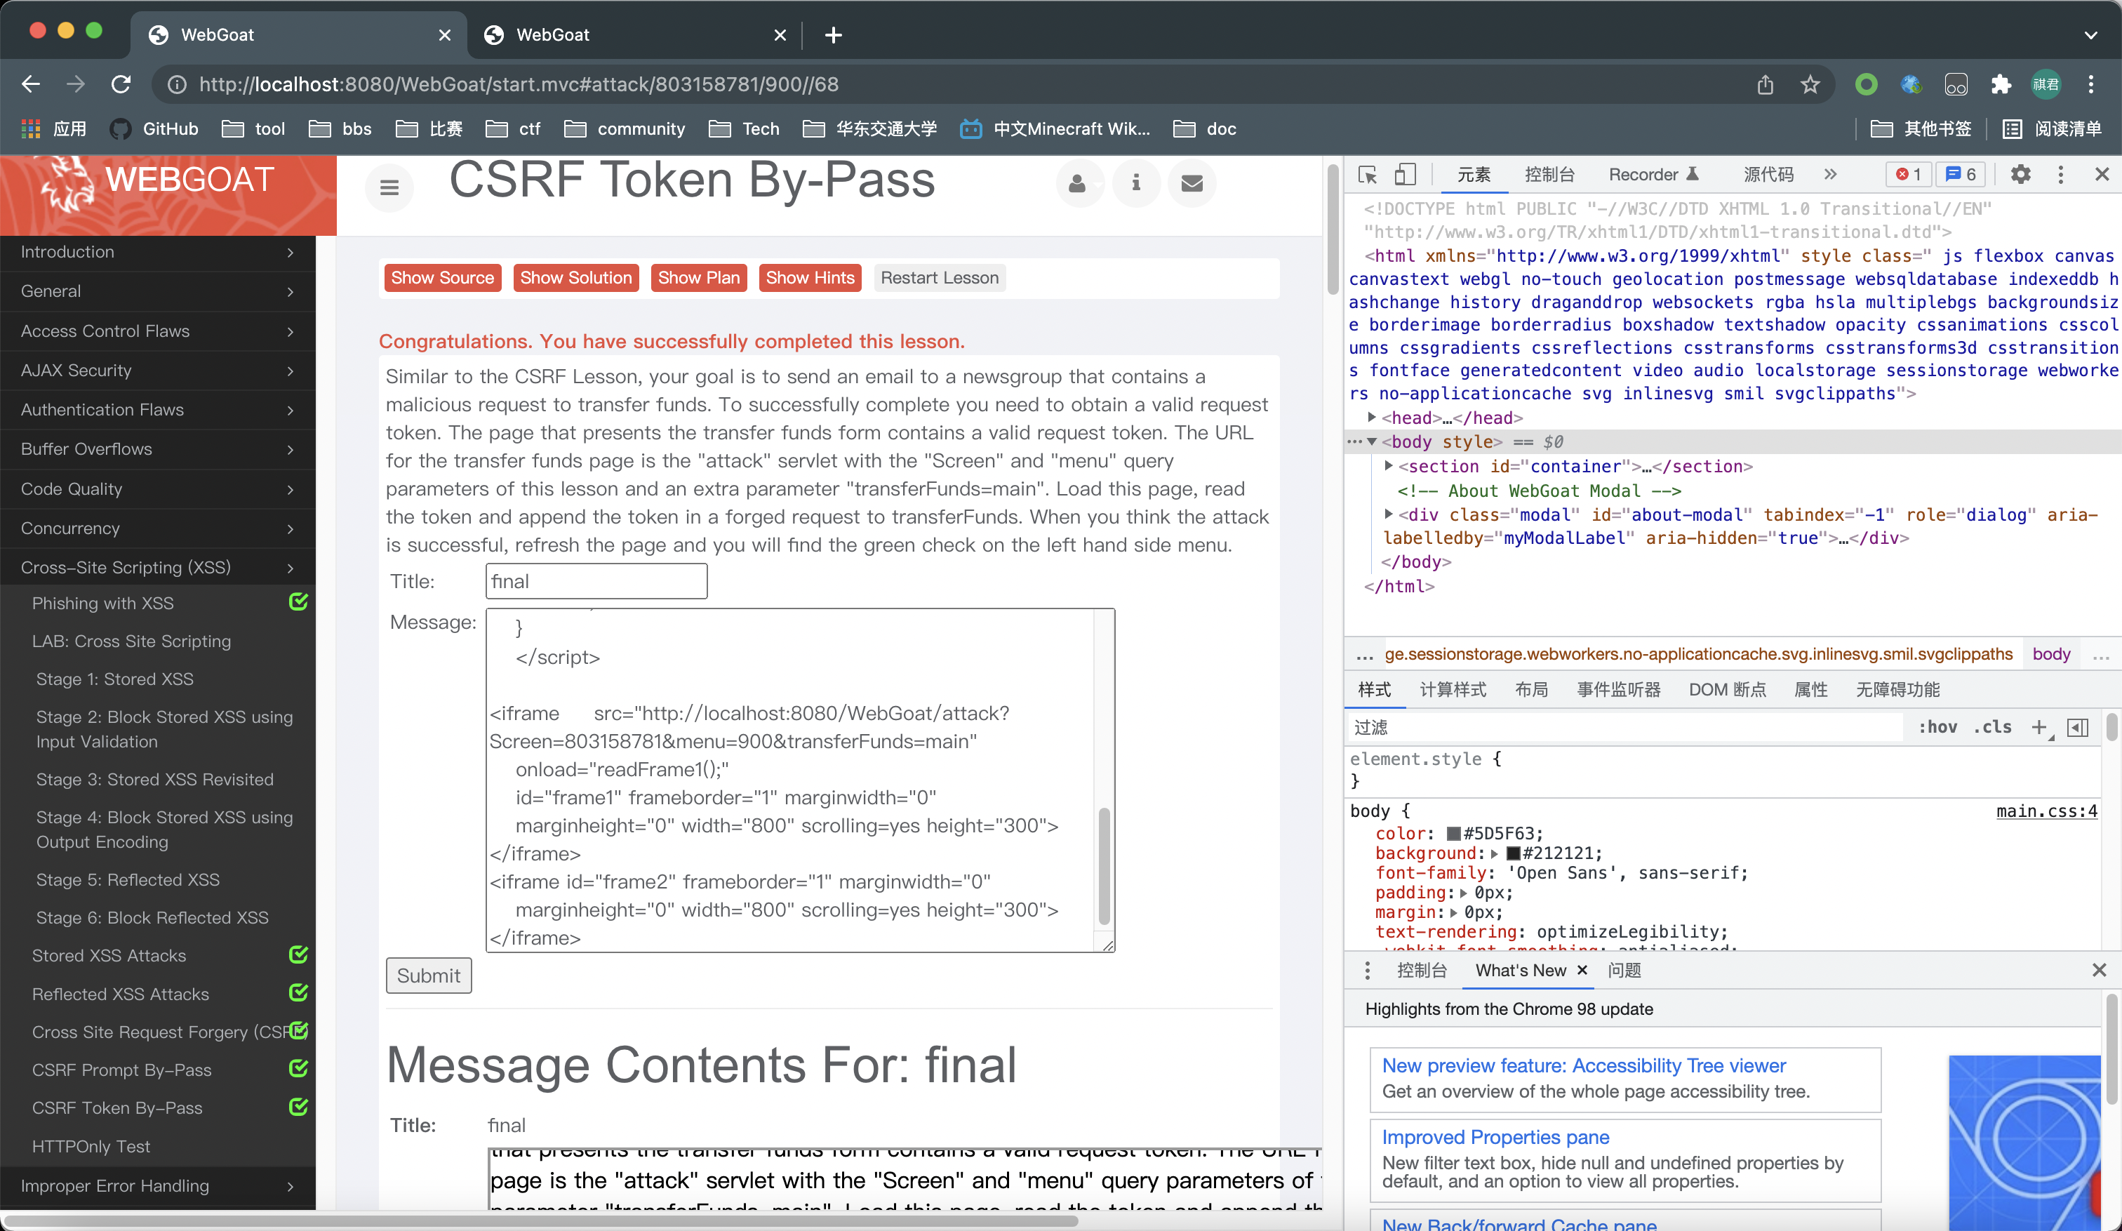
Task: Expand the Introduction menu category
Action: (157, 252)
